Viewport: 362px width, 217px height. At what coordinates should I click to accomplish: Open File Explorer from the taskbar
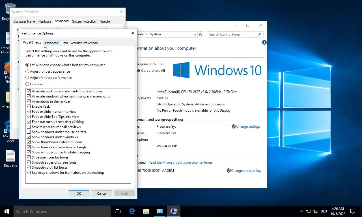pyautogui.click(x=146, y=211)
